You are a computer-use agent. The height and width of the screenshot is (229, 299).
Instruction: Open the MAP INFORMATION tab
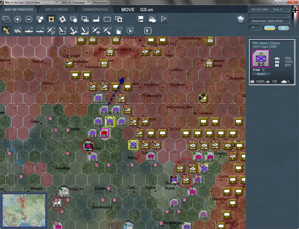[19, 10]
